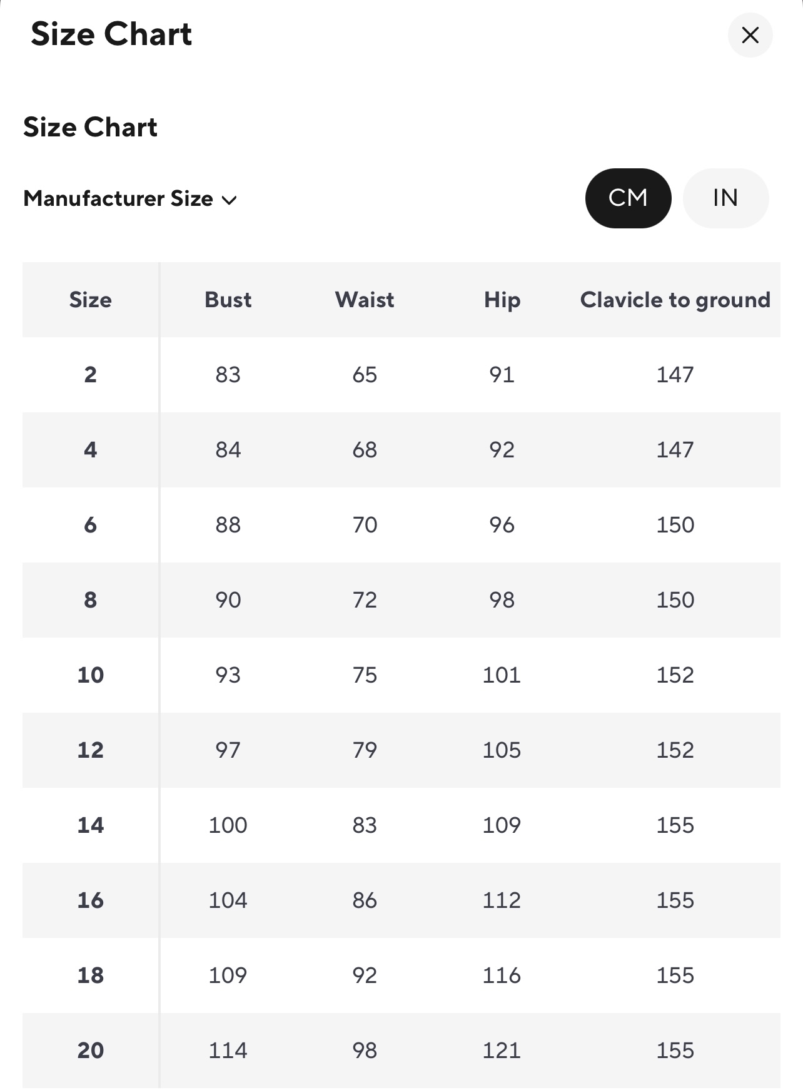This screenshot has width=803, height=1090.
Task: Click the Size Chart subheading text
Action: [x=90, y=127]
